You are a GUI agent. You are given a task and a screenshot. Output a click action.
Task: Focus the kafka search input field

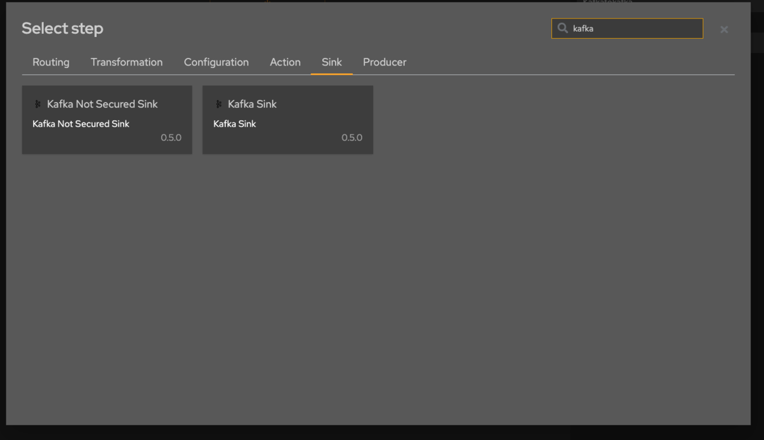(627, 28)
